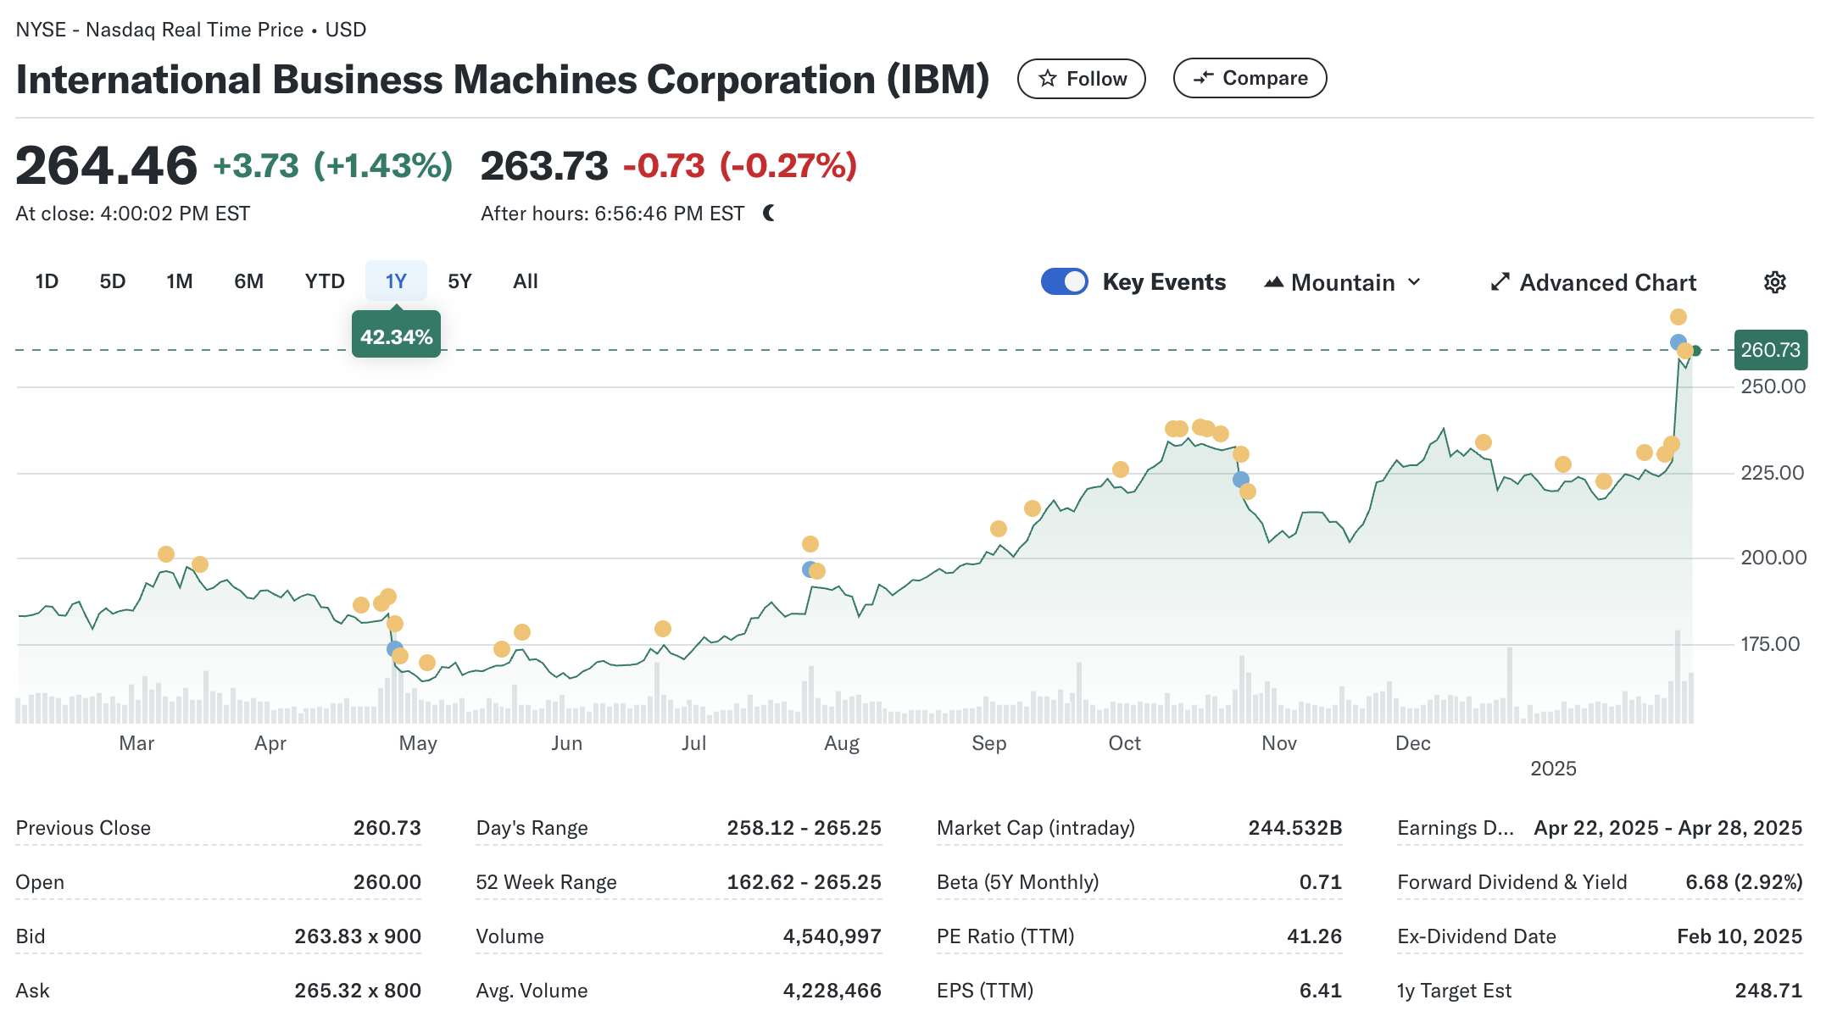Toggle the Key Events switch off

click(1064, 281)
